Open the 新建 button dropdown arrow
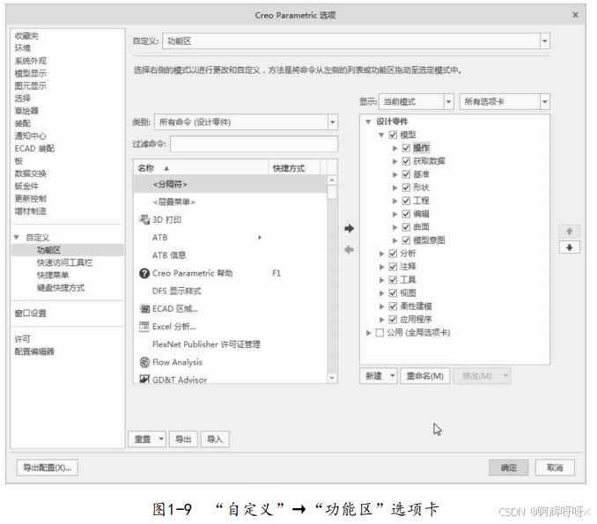Image resolution: width=597 pixels, height=524 pixels. 392,376
